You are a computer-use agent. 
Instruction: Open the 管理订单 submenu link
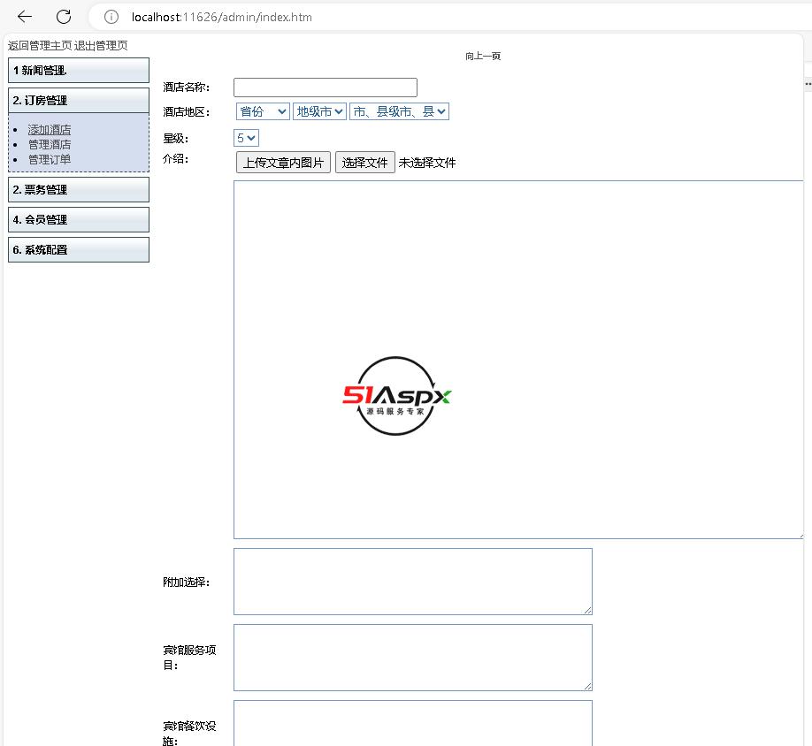pos(50,160)
